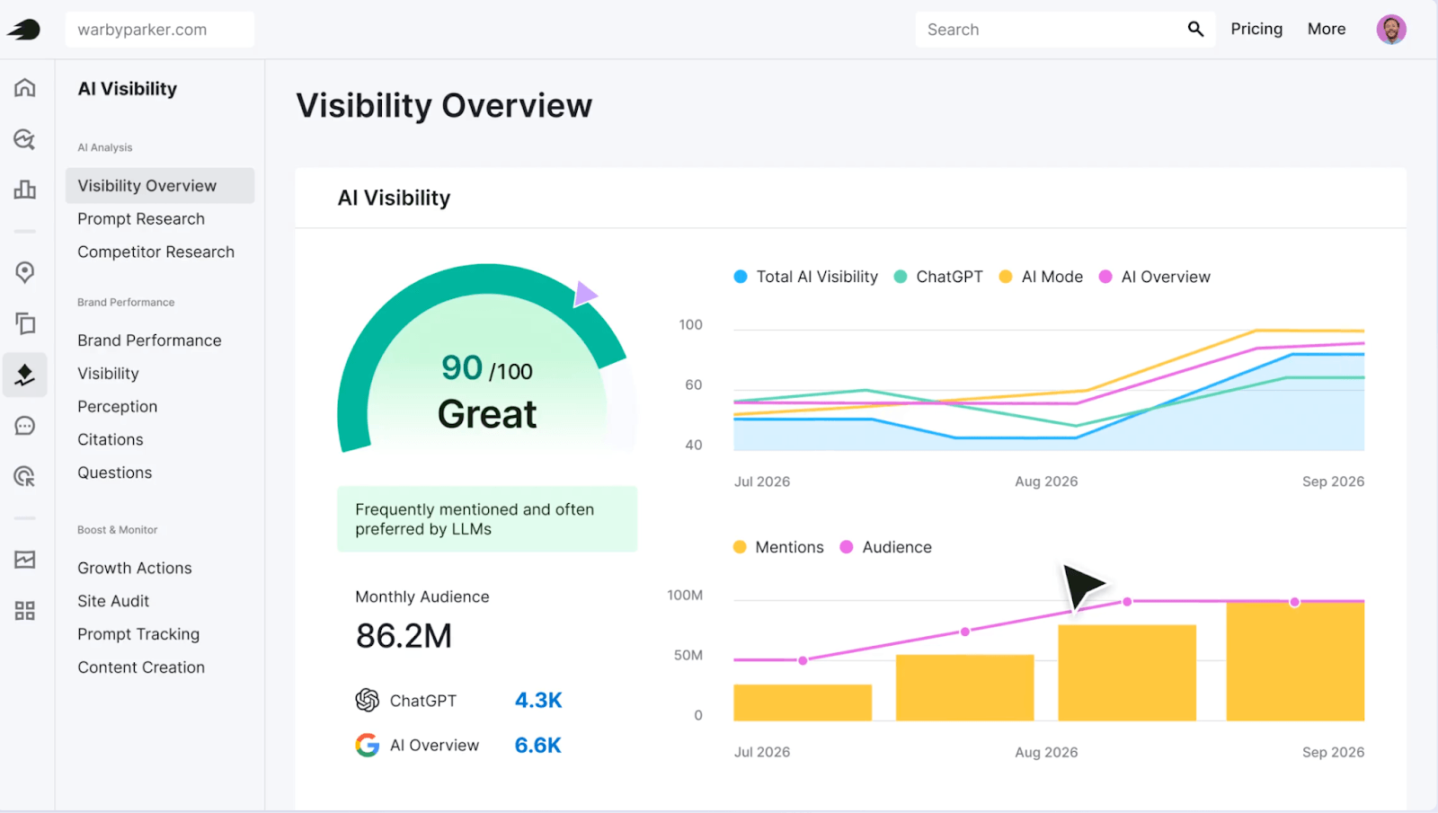Toggle ChatGPT legend series
Screen dimensions: 1438x813
[x=938, y=277]
